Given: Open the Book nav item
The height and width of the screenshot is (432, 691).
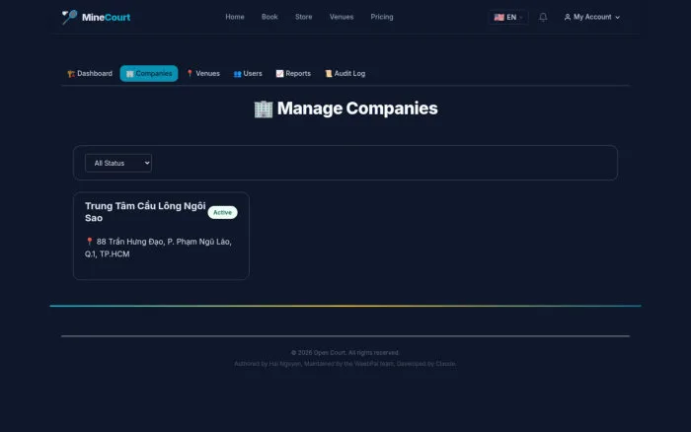Looking at the screenshot, I should 269,17.
